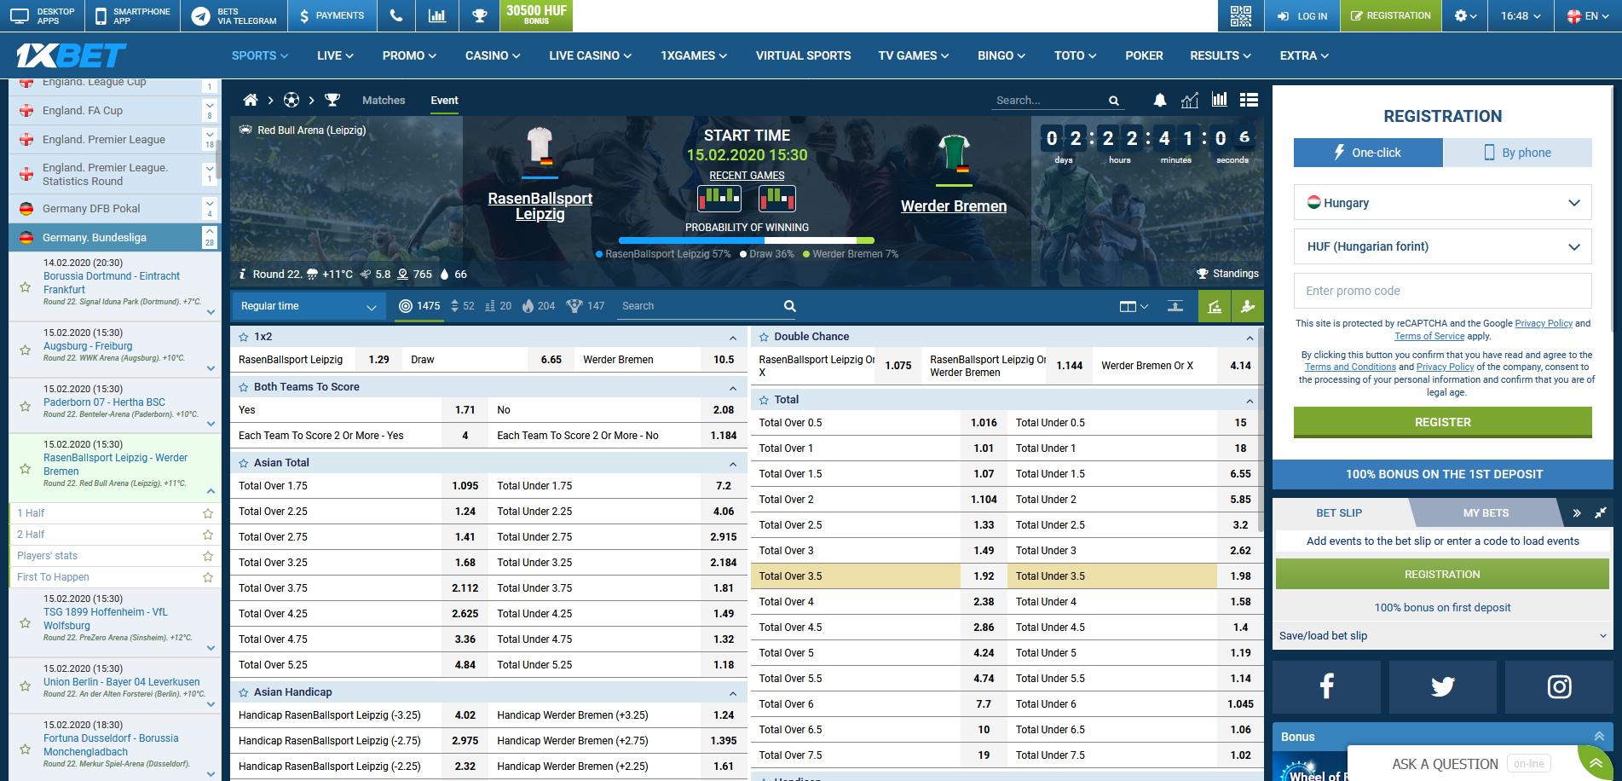Screen dimensions: 1622x781
Task: Open the SPORTS menu
Action: click(x=260, y=55)
